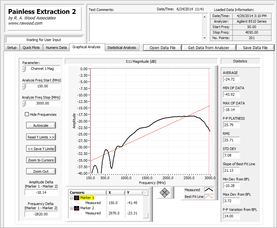Click the Best Fit Line red legend sample
The height and width of the screenshot is (228, 277).
[209, 197]
